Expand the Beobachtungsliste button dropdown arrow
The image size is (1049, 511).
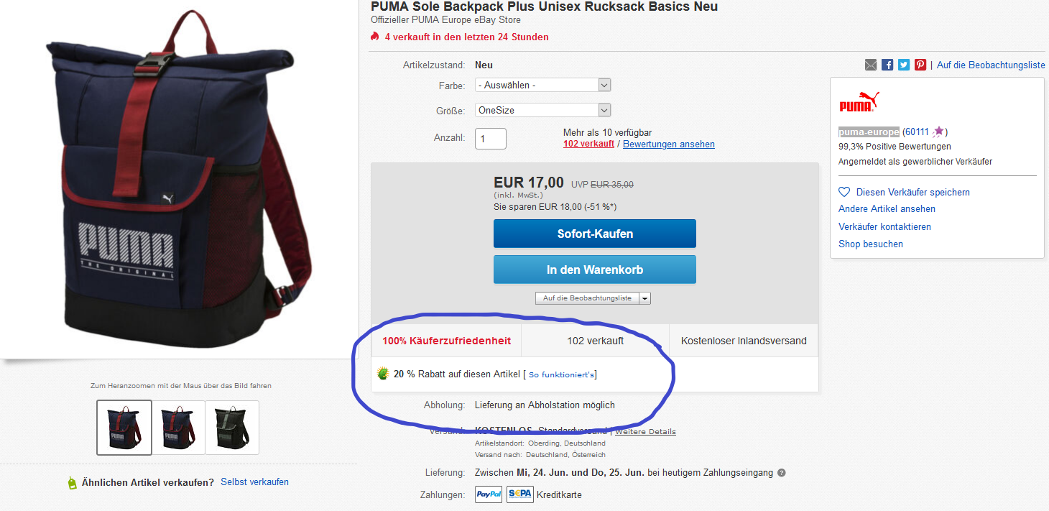coord(644,298)
